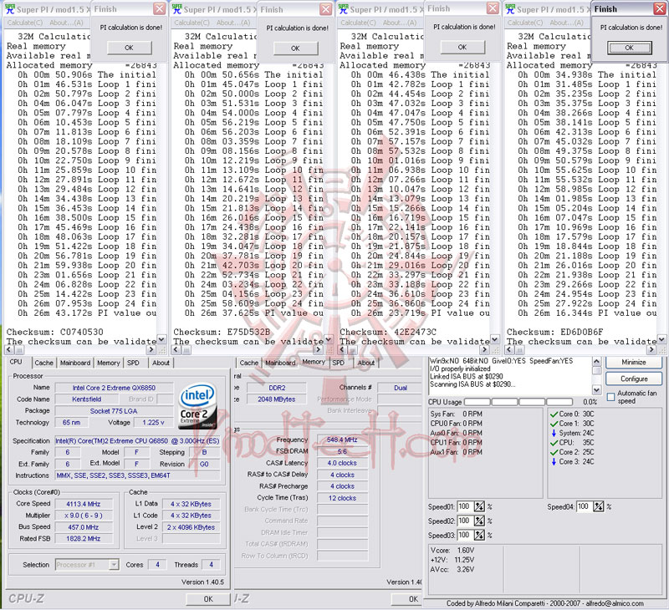Viewport: 669px width, 610px height.
Task: Switch to Memory tab in left CPU-Z window
Action: [x=109, y=363]
